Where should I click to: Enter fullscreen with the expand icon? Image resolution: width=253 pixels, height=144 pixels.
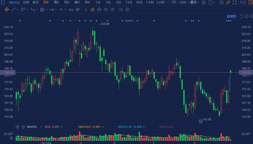coord(234,2)
